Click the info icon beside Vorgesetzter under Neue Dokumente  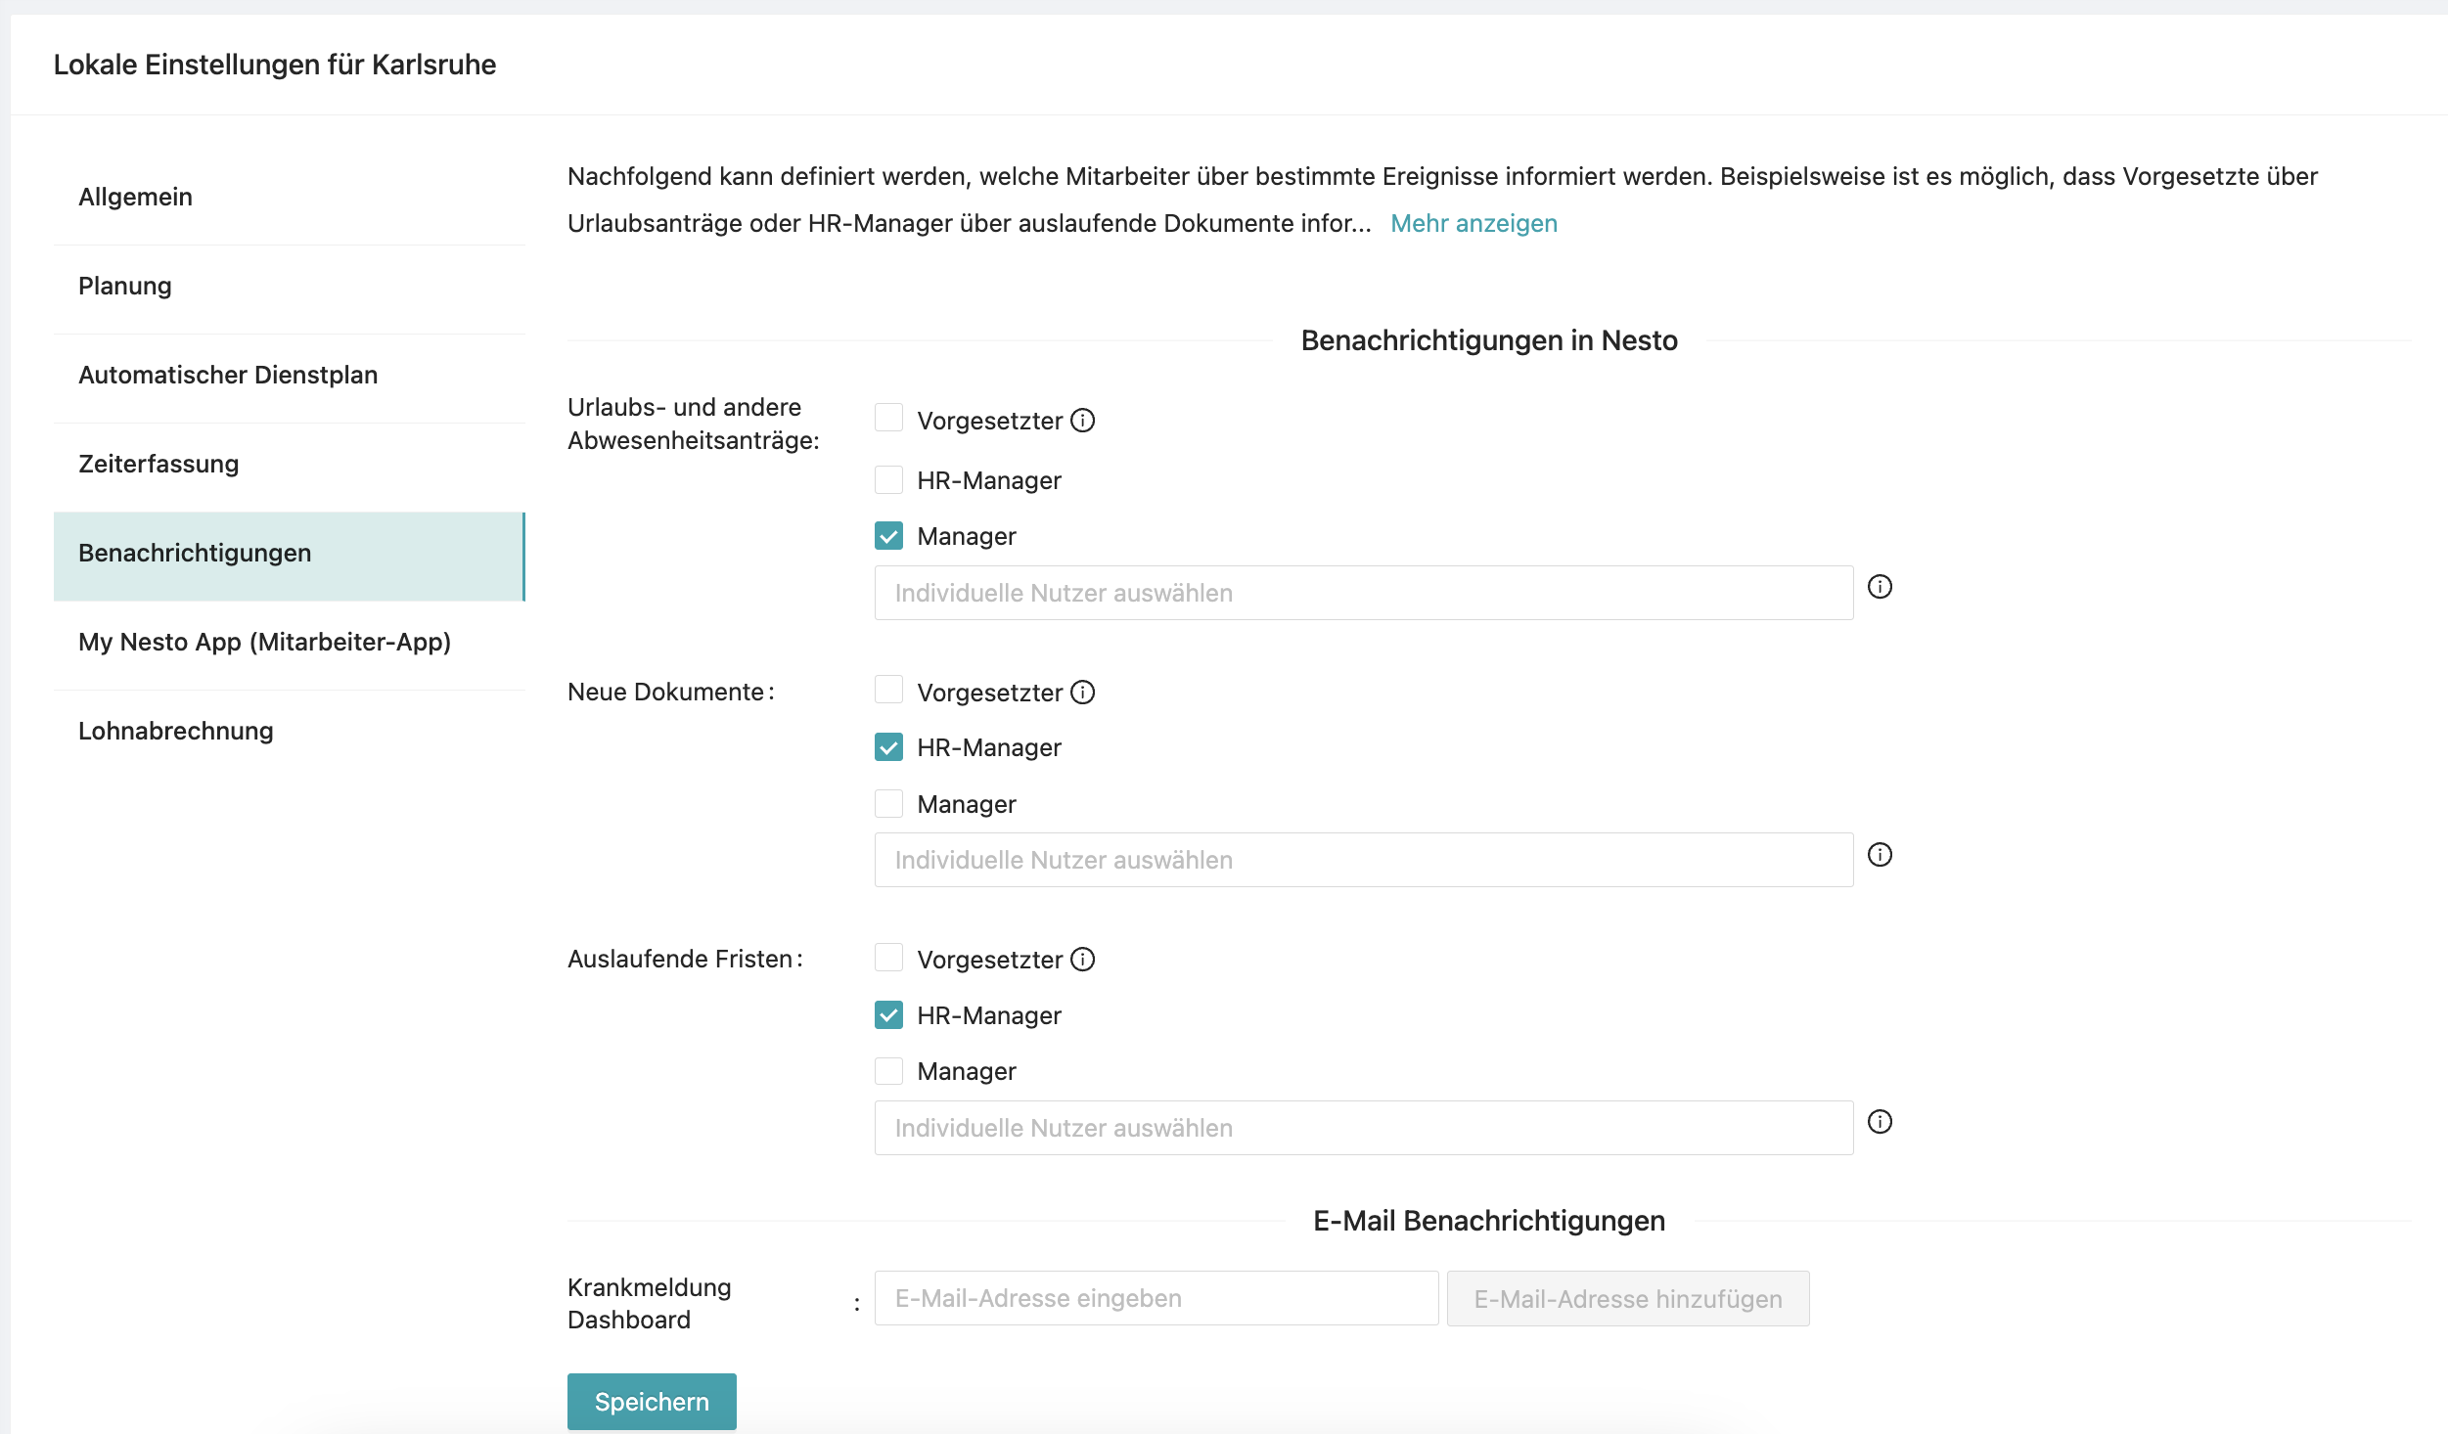coord(1082,692)
